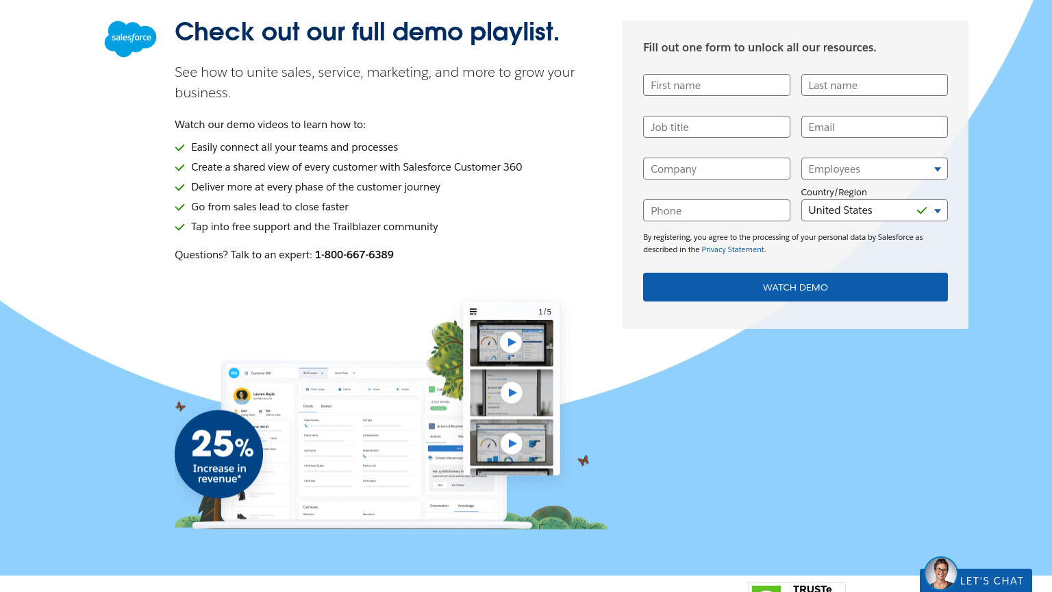Expand the Employees dropdown
This screenshot has height=592, width=1052.
coord(874,169)
